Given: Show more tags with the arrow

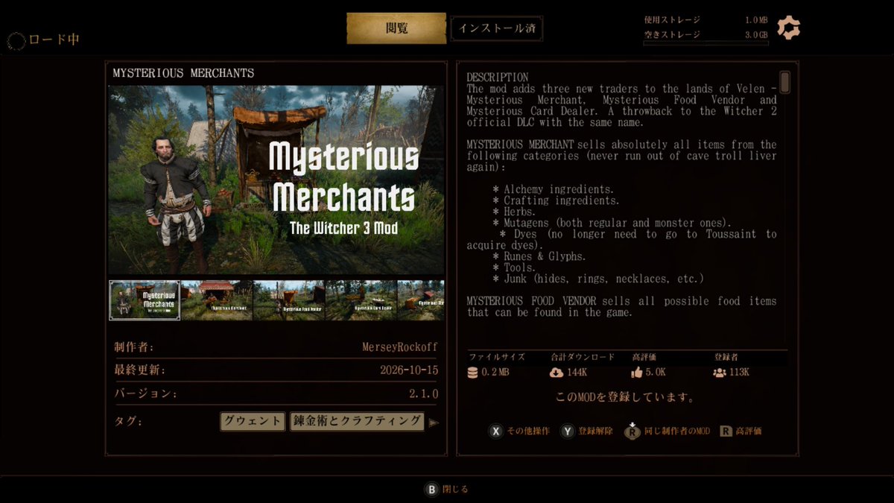Looking at the screenshot, I should coord(434,423).
